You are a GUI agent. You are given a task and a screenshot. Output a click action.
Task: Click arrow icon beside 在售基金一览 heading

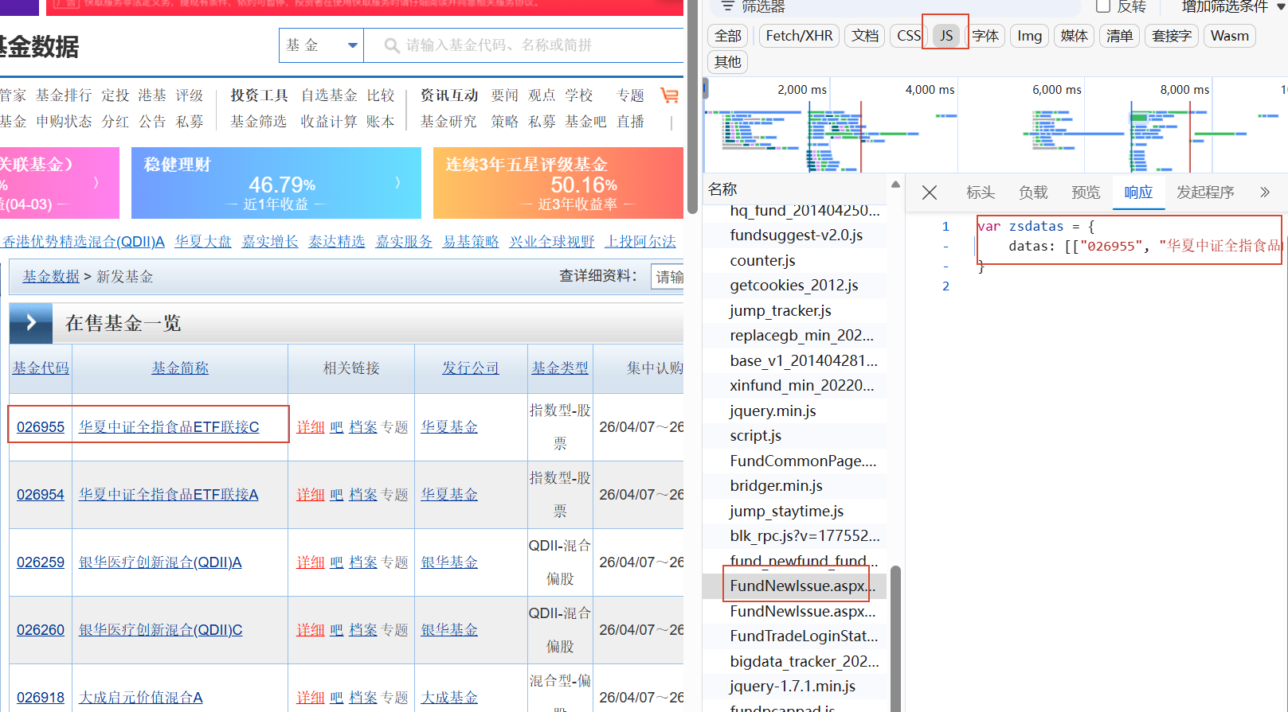31,322
